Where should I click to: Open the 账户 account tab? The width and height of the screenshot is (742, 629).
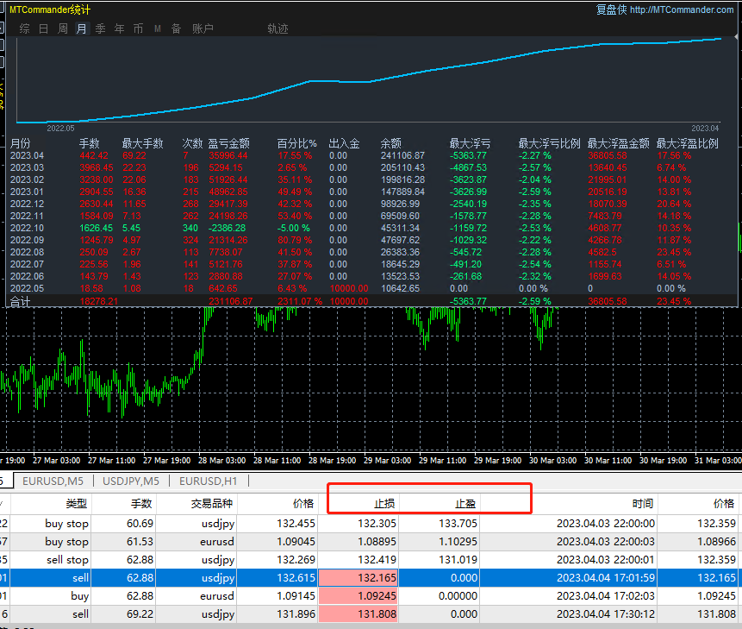203,28
